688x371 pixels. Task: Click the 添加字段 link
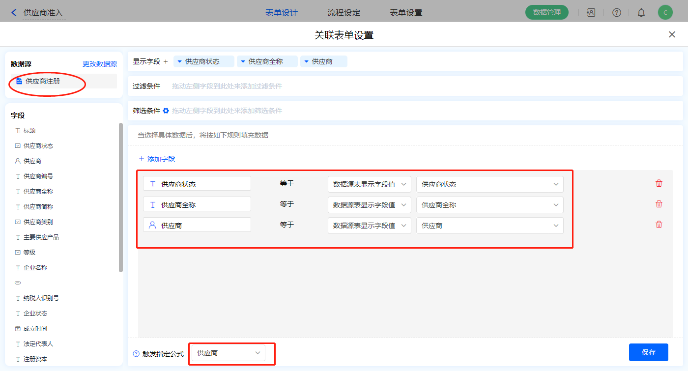[157, 159]
